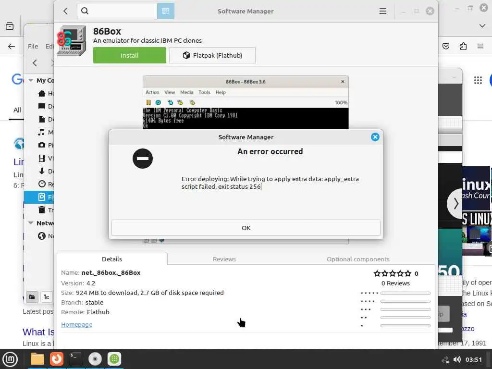
Task: Open Google apps grid in browser
Action: pyautogui.click(x=478, y=80)
